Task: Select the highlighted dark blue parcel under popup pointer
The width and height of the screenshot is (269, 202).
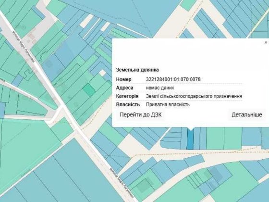Action: click(190, 139)
